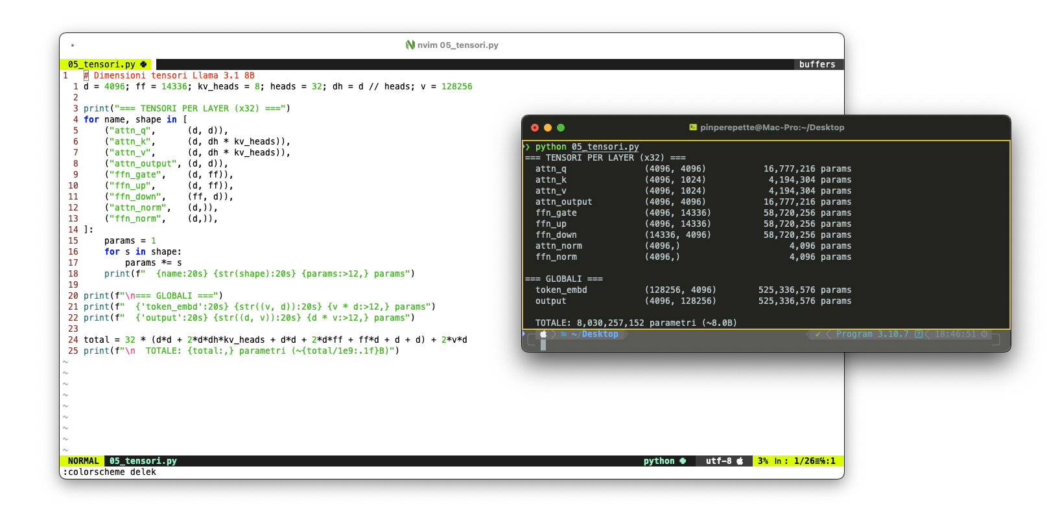Click the 18:46:51 clock in the terminal prompt
This screenshot has height=530, width=1047.
(x=955, y=334)
